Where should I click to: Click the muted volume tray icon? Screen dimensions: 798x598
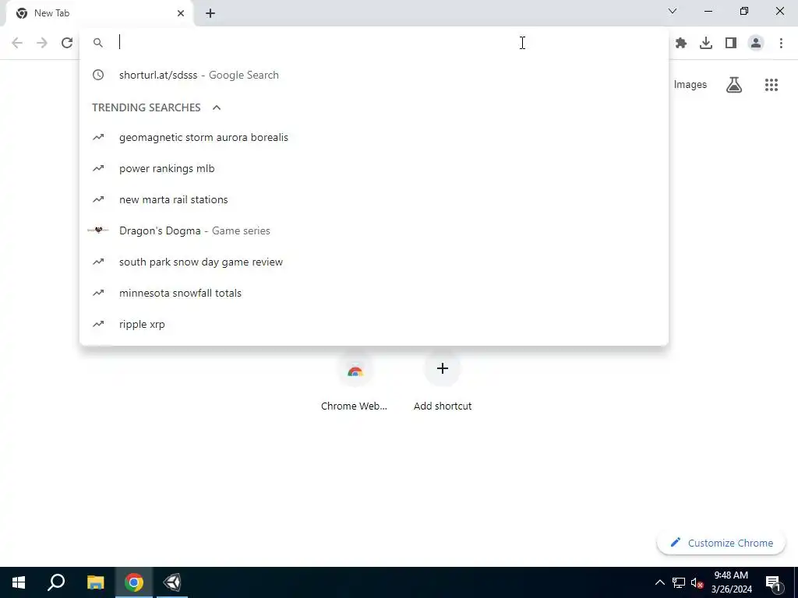pyautogui.click(x=697, y=582)
